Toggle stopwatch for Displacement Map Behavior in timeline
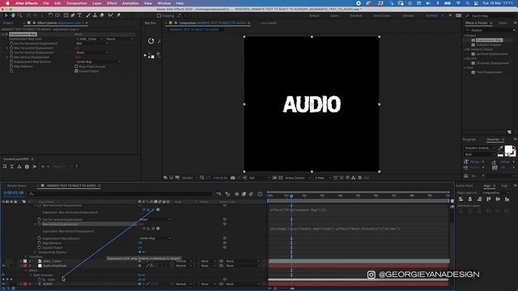The image size is (518, 291). point(39,238)
